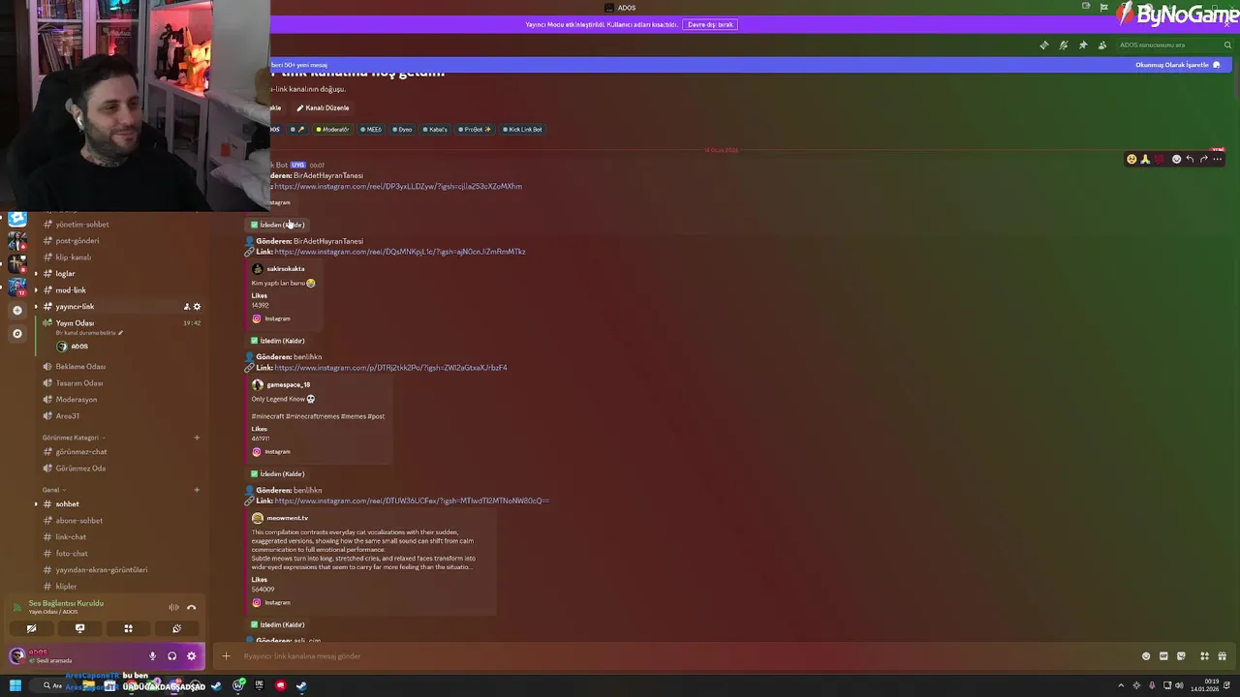Image resolution: width=1240 pixels, height=697 pixels.
Task: Toggle İzledim (Kaldır) above the gamespace_18 post
Action: click(x=277, y=341)
